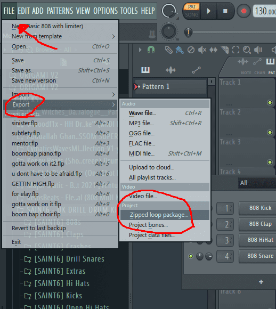Mute Track 1 using green light

[270, 102]
